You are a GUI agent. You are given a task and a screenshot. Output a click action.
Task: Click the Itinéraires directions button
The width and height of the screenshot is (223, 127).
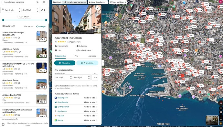(x=65, y=63)
